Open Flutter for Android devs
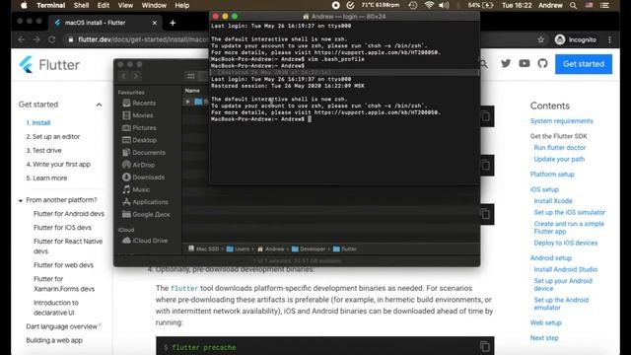The width and height of the screenshot is (631, 355). (x=69, y=214)
